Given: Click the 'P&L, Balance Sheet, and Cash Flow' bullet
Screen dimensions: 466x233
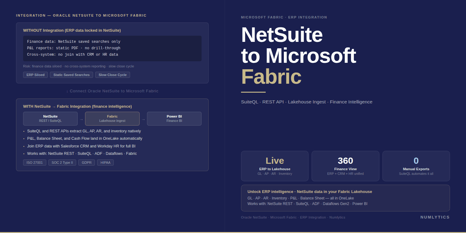Looking at the screenshot, I should (85, 139).
